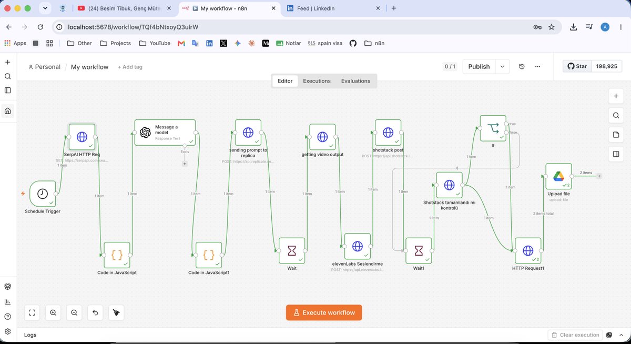Expand the Publish dropdown arrow

click(502, 67)
